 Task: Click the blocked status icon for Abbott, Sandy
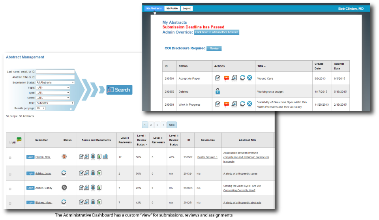64,187
